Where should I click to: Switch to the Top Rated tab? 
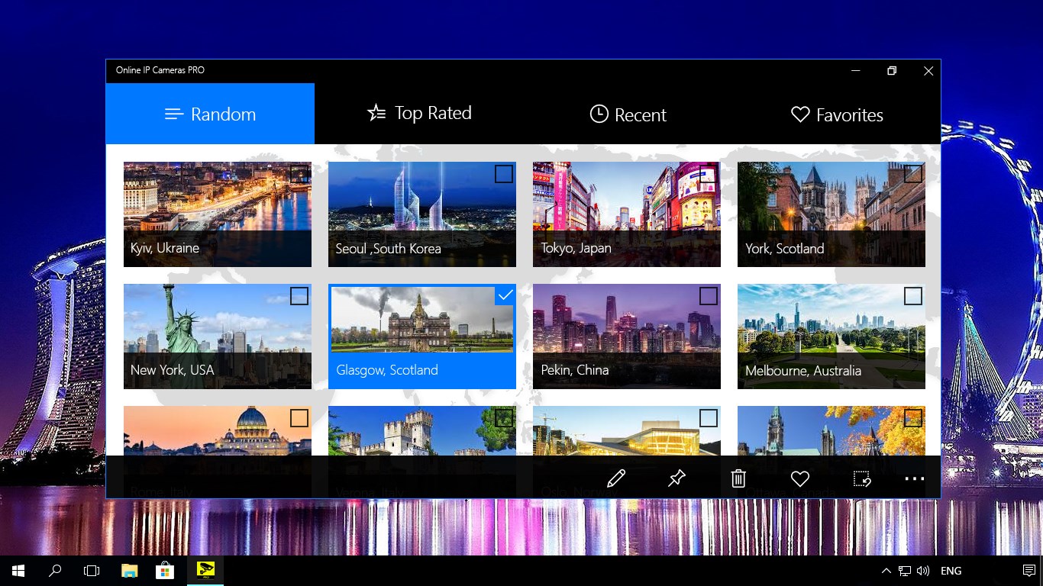[419, 114]
